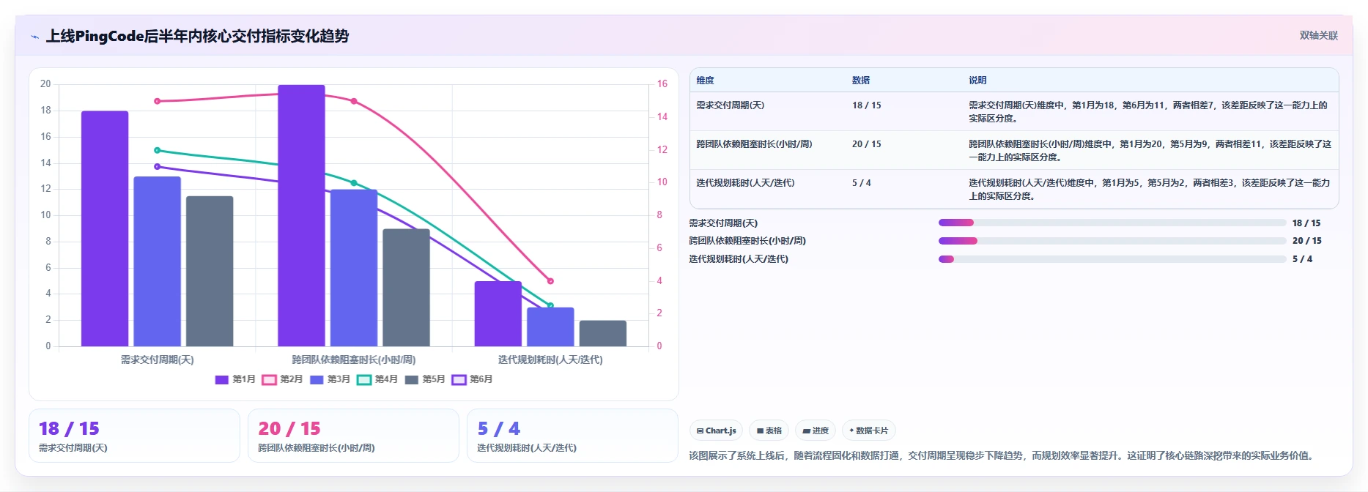Screen dimensions: 1368x492
Task: Toggle the 第4月 legend item
Action: [x=377, y=379]
